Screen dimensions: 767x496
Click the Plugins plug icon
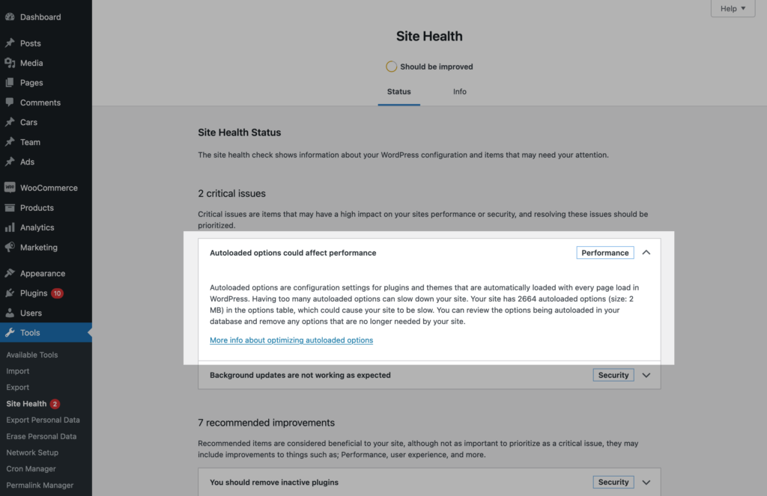[10, 293]
